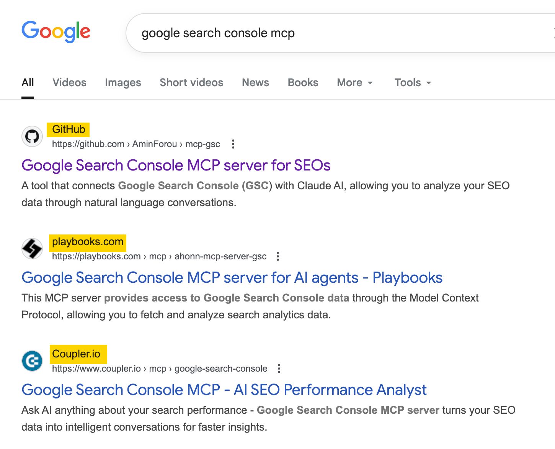Open the result 'Google Search Console MCP server for SEOs'
This screenshot has width=555, height=449.
(x=176, y=165)
